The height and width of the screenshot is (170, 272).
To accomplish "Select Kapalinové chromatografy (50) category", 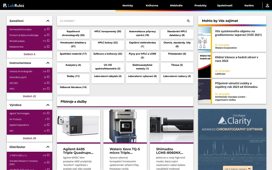I will 73,34.
